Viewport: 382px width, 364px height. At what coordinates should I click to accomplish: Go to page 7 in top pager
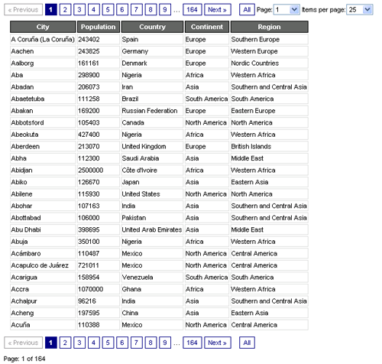pos(136,10)
